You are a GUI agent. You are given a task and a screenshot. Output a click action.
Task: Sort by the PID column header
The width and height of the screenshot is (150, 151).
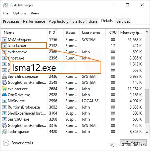[x=52, y=33]
